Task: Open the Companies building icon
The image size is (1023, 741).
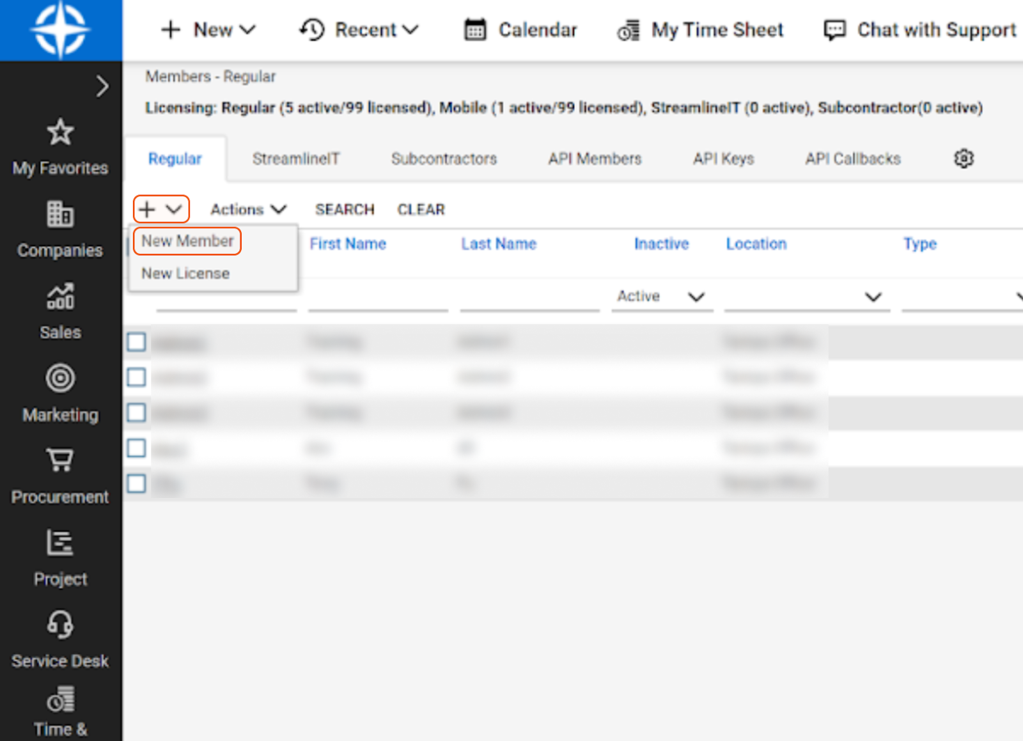Action: click(60, 214)
